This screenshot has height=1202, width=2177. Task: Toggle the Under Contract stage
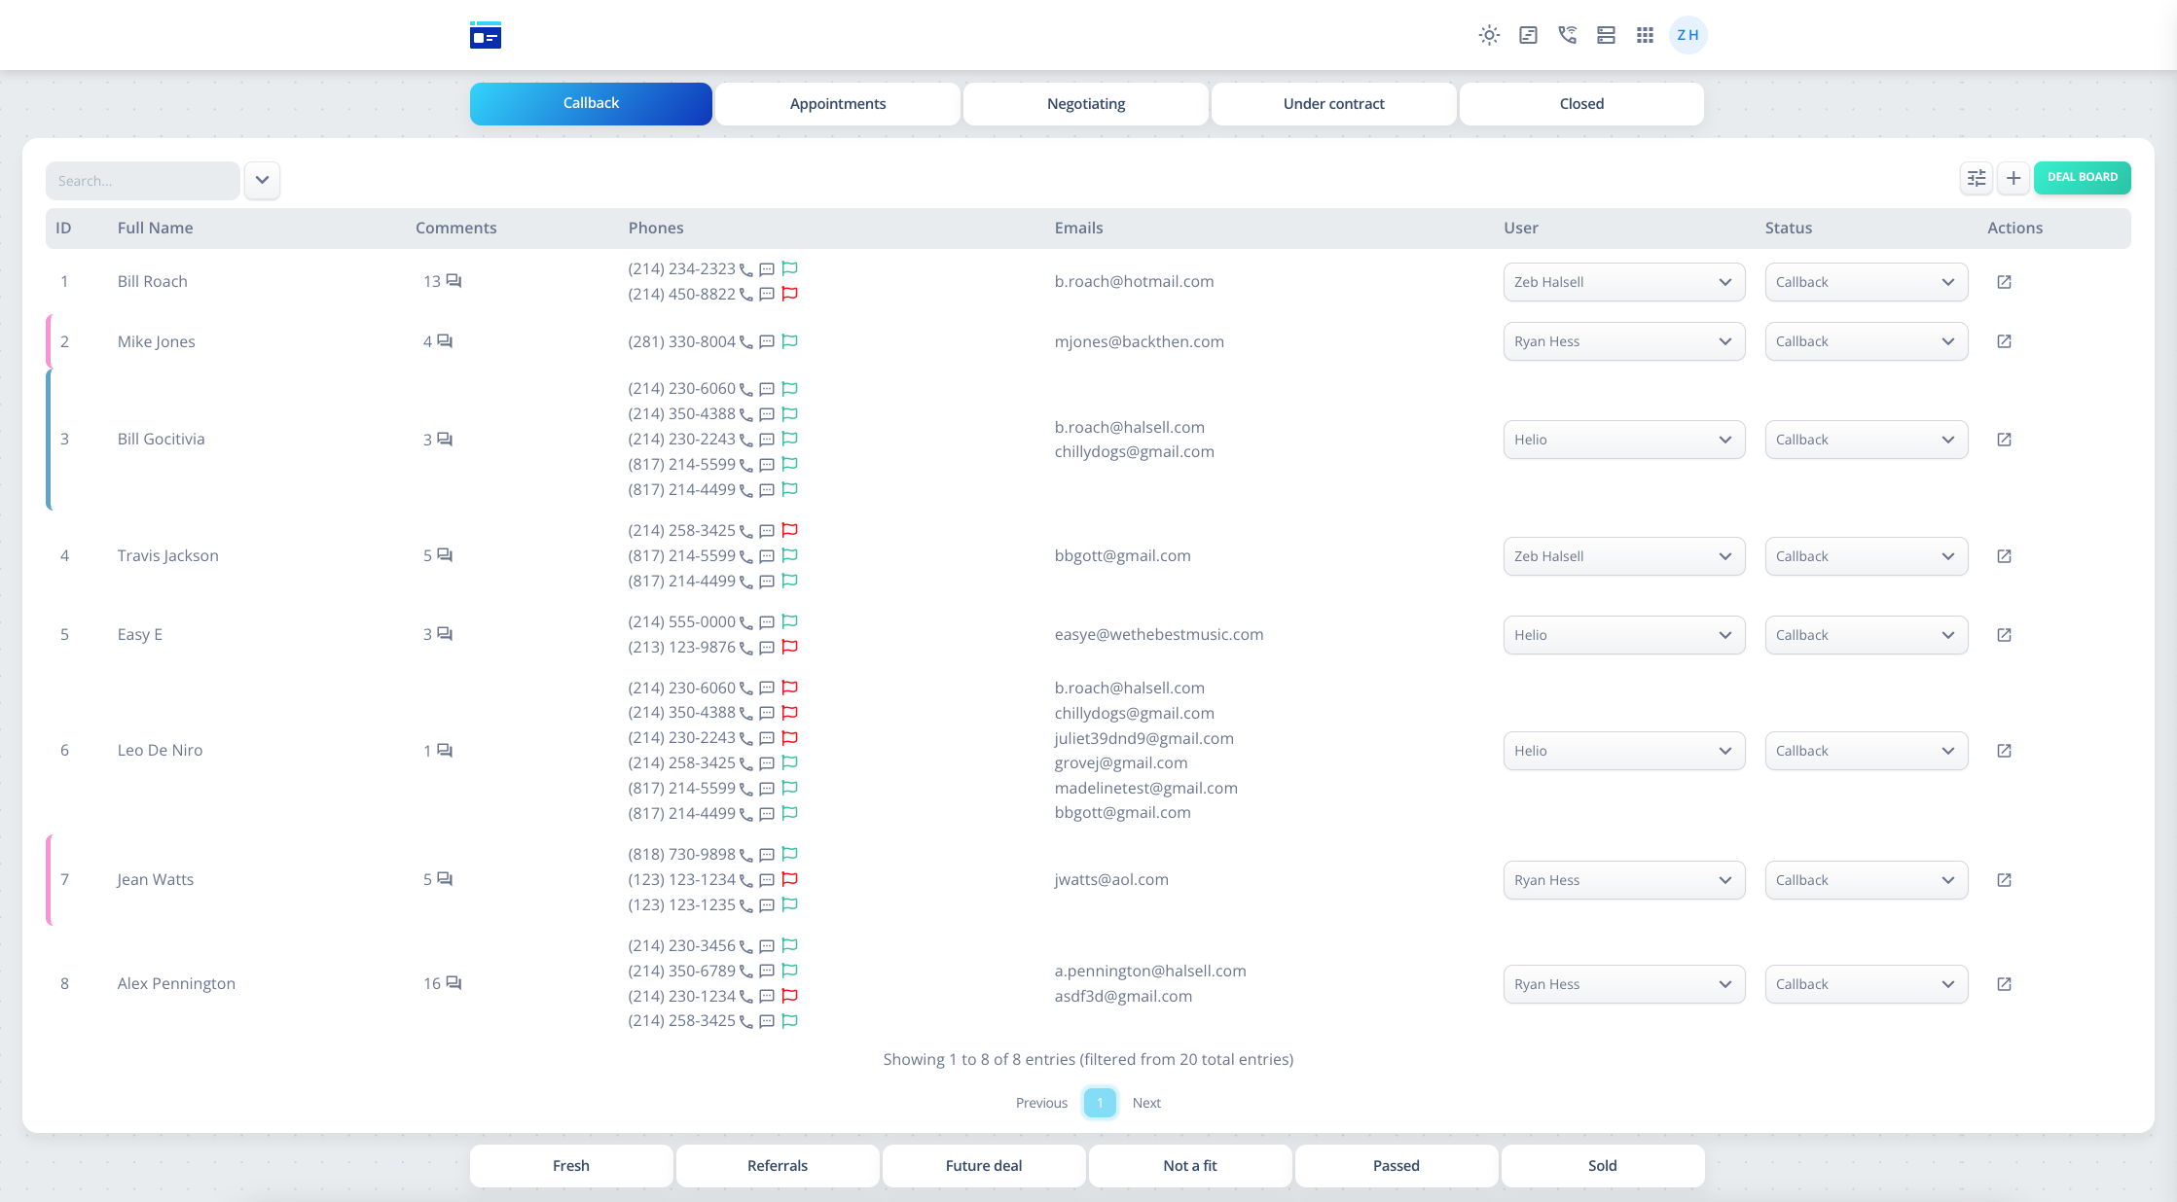(x=1333, y=104)
